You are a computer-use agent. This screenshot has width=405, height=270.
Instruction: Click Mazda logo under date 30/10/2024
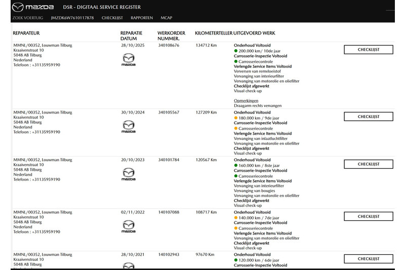(x=129, y=127)
